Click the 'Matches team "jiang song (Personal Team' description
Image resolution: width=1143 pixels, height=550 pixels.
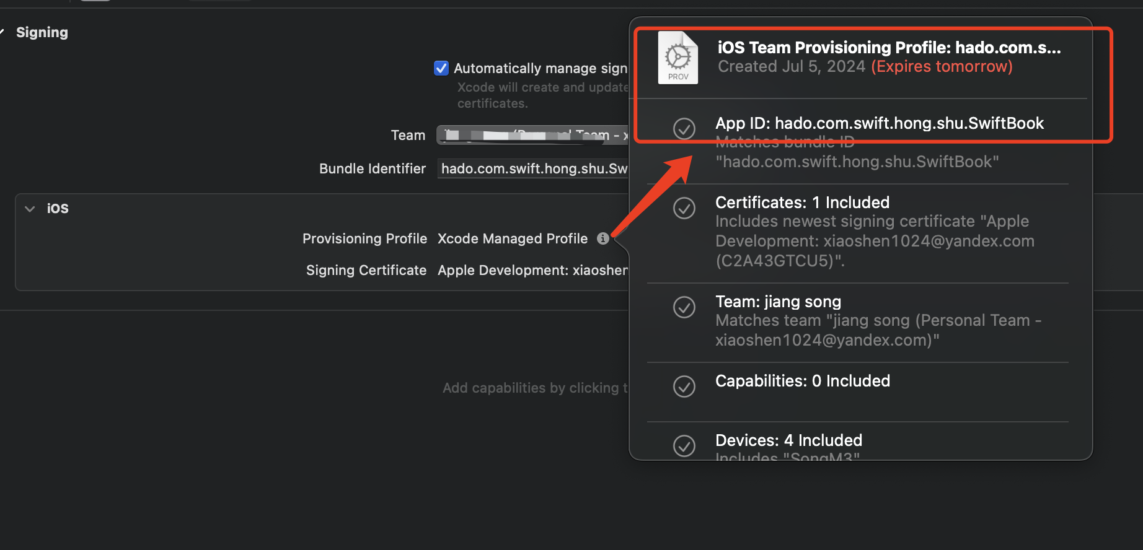click(878, 330)
